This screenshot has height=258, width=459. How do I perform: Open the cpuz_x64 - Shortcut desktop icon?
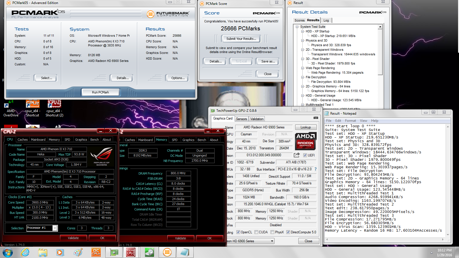point(32,108)
